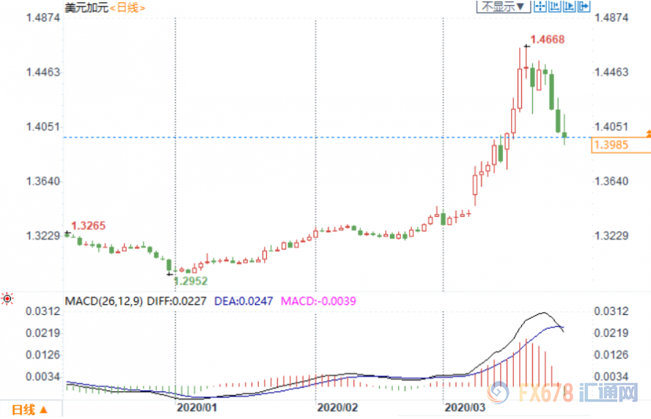The height and width of the screenshot is (419, 651).
Task: Click the MACD(26,12,9) indicator label
Action: click(x=104, y=301)
